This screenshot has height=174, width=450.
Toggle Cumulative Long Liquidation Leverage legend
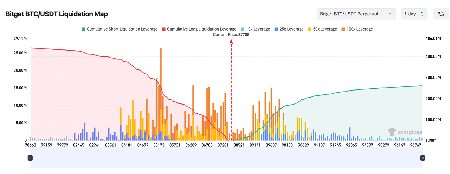199,29
